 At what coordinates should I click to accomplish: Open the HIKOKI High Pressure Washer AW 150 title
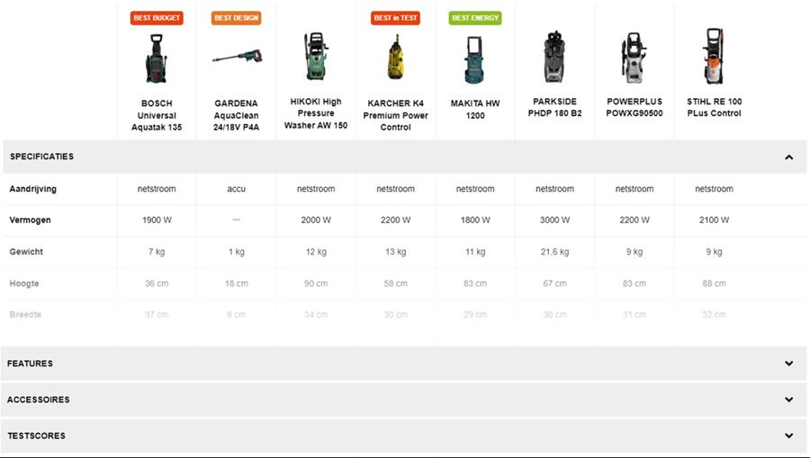coord(316,113)
